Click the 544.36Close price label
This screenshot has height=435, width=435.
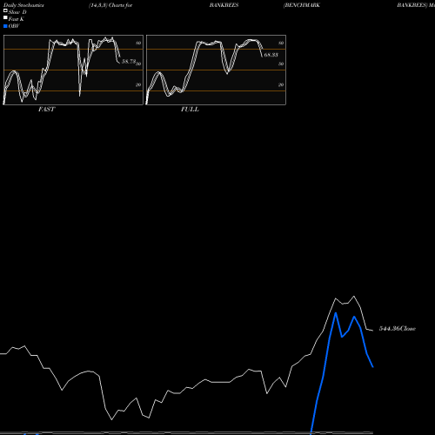(x=398, y=329)
